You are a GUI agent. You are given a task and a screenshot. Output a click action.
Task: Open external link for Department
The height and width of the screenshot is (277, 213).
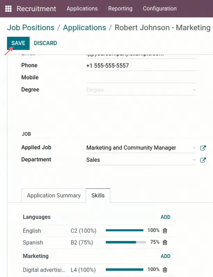[203, 160]
